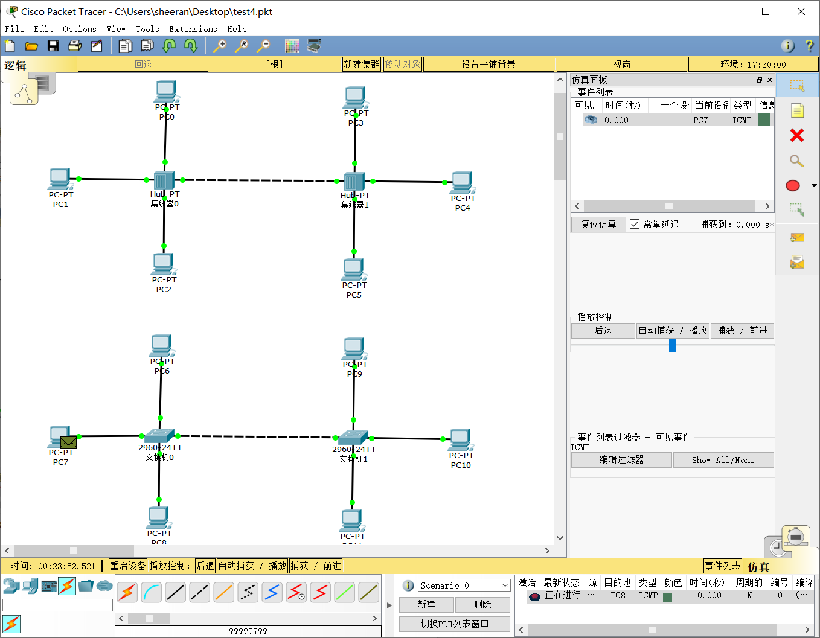Zoom in with the magnifier plus icon
This screenshot has width=820, height=638.
point(220,46)
